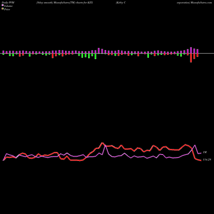The height and width of the screenshot is (214, 214).
Task: Click the magenta volume line's last peak near 1M
Action: (195, 145)
